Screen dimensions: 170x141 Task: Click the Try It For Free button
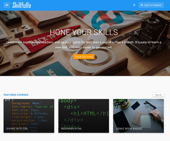pos(83,57)
